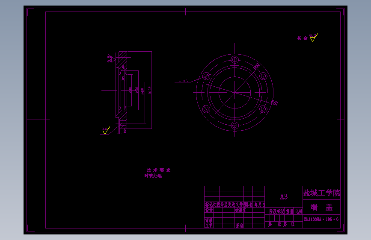This screenshot has width=371, height=240.
Task: Select the '阶段标记' title block label
Action: pyautogui.click(x=276, y=211)
